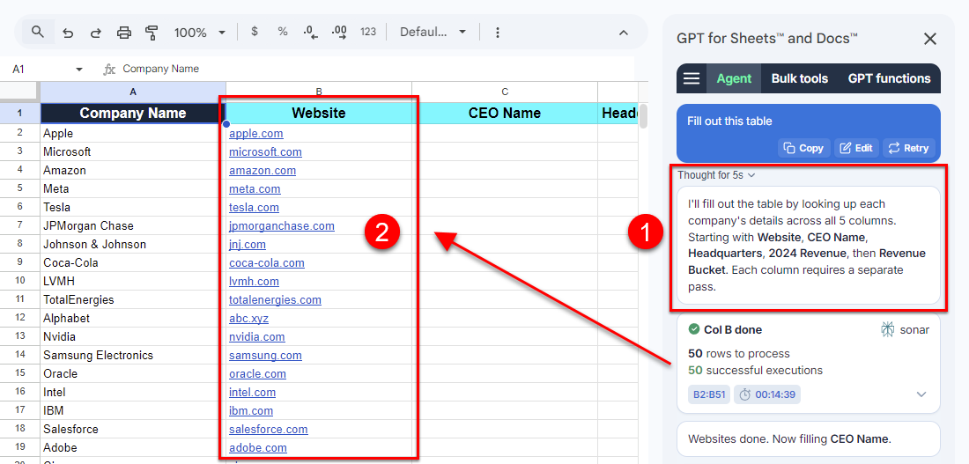Screen dimensions: 969x464
Task: Click the Copy button on prompt
Action: coord(803,148)
